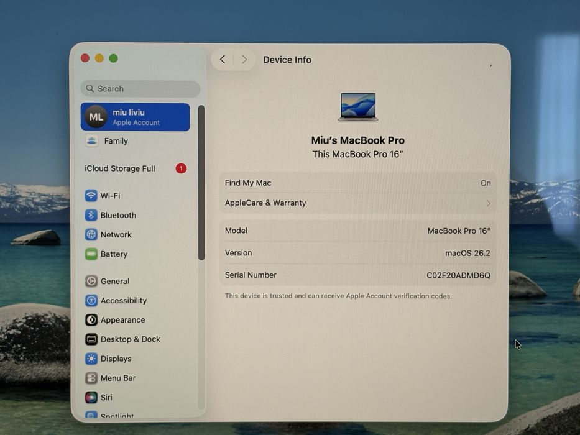
Task: Click the Bluetooth sidebar icon
Action: pos(91,215)
